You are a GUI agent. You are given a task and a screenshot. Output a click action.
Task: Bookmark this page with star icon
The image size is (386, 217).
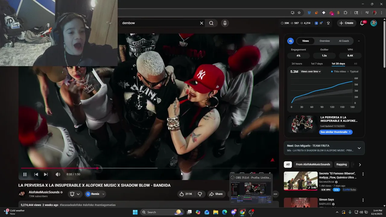299,13
